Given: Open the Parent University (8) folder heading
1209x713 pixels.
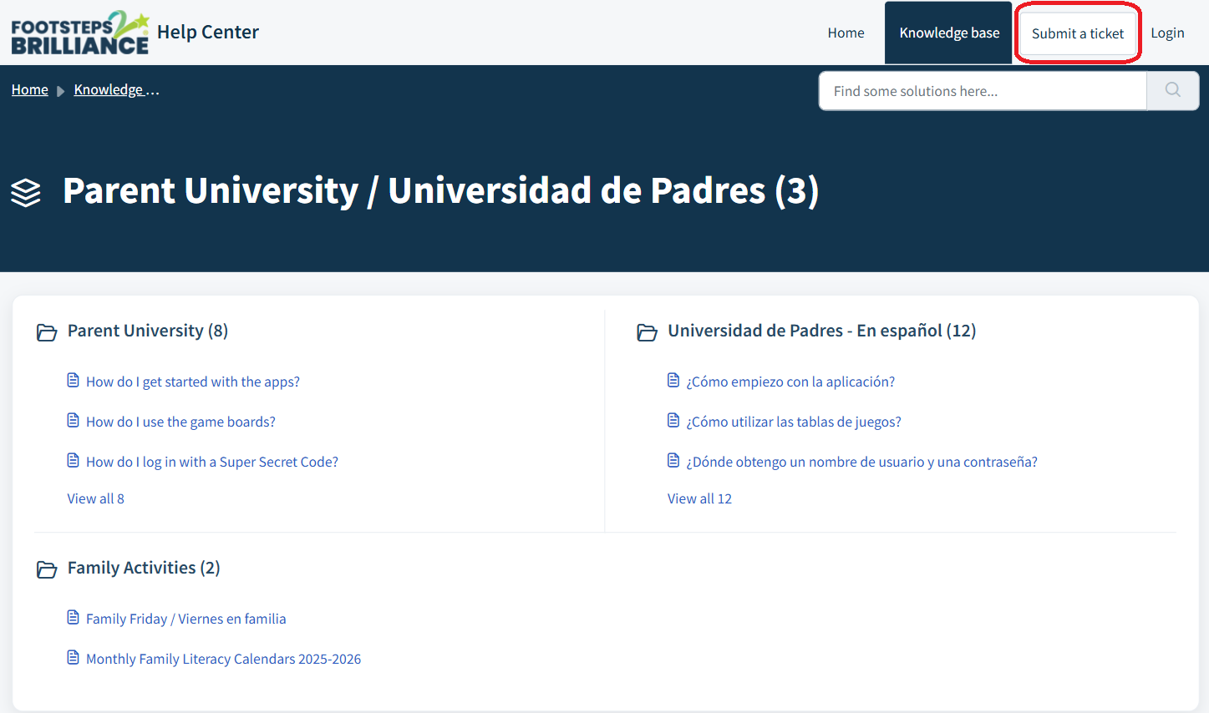Looking at the screenshot, I should tap(148, 331).
